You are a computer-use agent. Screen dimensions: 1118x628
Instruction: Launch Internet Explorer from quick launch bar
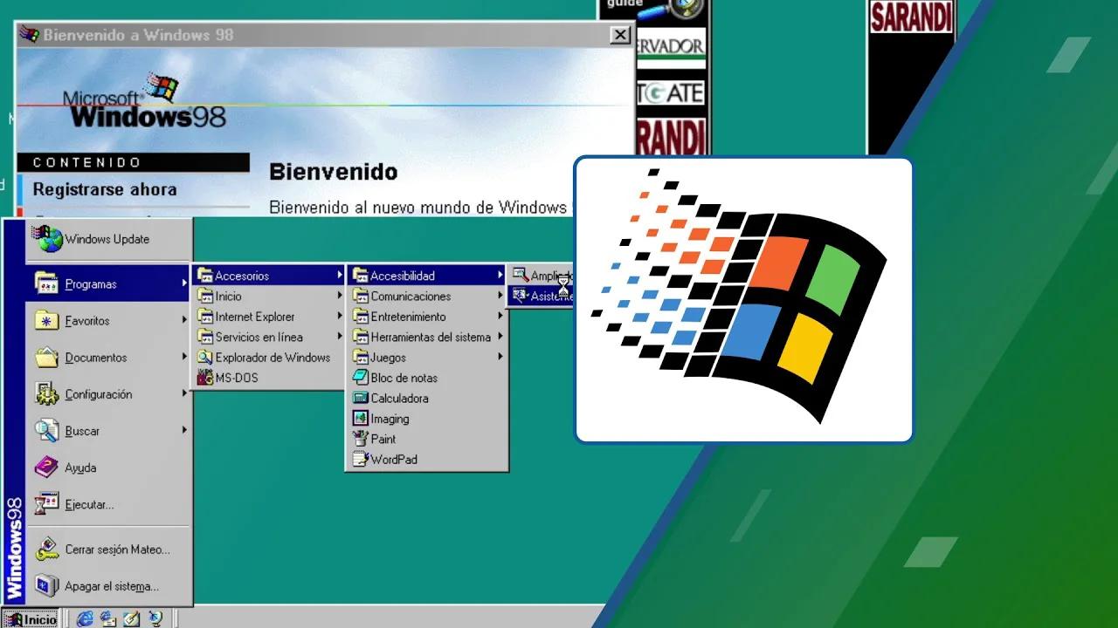pos(85,618)
